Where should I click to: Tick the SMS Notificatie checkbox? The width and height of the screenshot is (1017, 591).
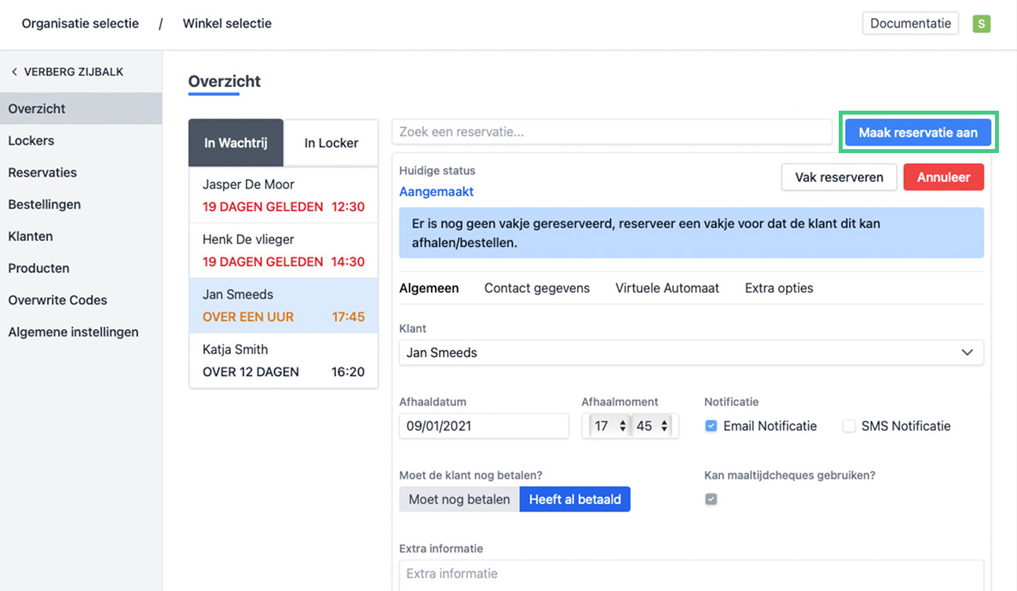pos(849,426)
